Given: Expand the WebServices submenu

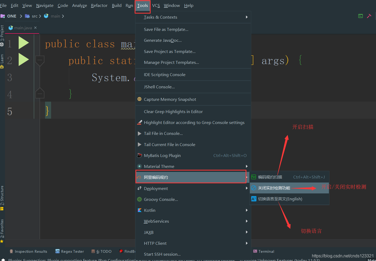Looking at the screenshot, I should click(193, 221).
